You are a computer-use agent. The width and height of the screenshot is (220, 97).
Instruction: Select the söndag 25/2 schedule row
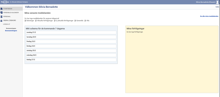(71, 51)
